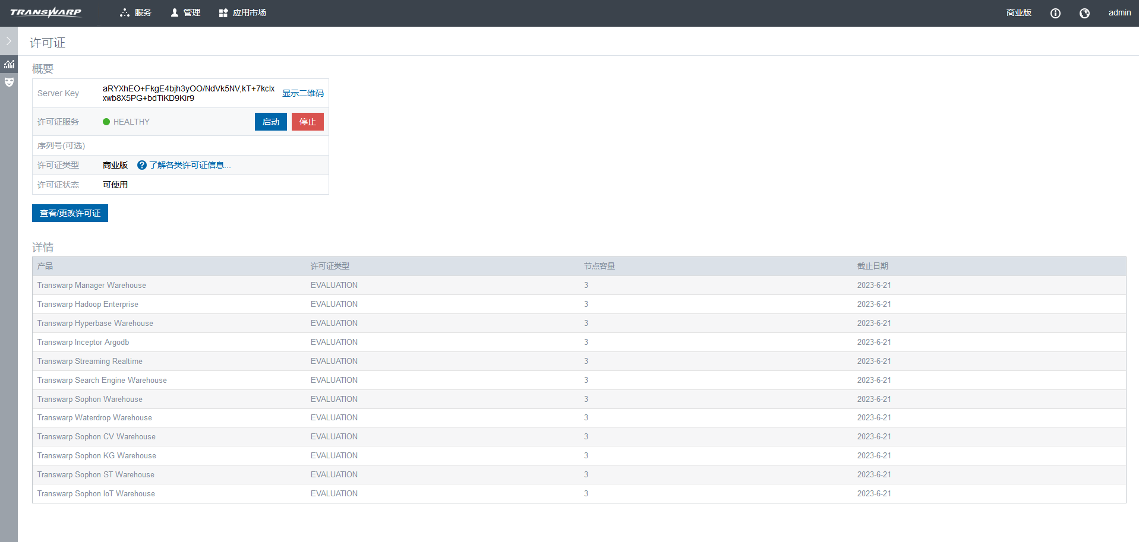Open the mask icon in sidebar

(9, 82)
